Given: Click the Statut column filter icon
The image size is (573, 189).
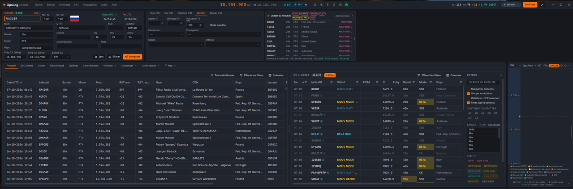Looking at the screenshot, I should (357, 82).
